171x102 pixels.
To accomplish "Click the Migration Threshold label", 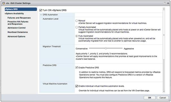I will coord(52,46).
